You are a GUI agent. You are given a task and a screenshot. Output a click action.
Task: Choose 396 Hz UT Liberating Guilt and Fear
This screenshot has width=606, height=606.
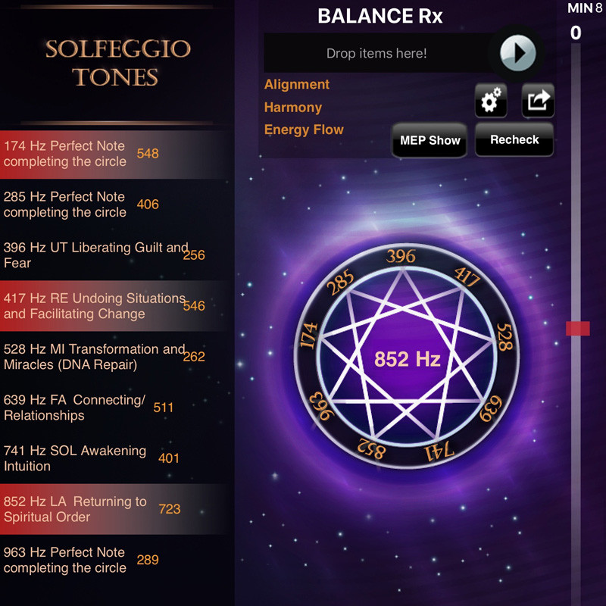116,255
